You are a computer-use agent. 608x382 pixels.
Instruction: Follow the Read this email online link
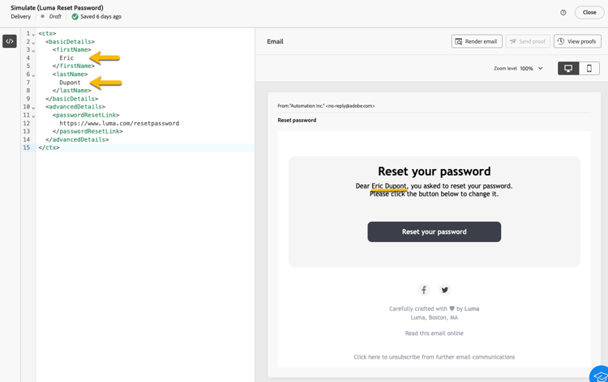click(434, 333)
